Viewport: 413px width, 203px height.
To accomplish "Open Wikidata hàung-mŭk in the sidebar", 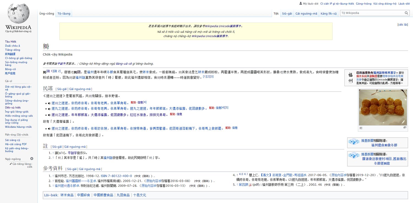I will [19, 127].
